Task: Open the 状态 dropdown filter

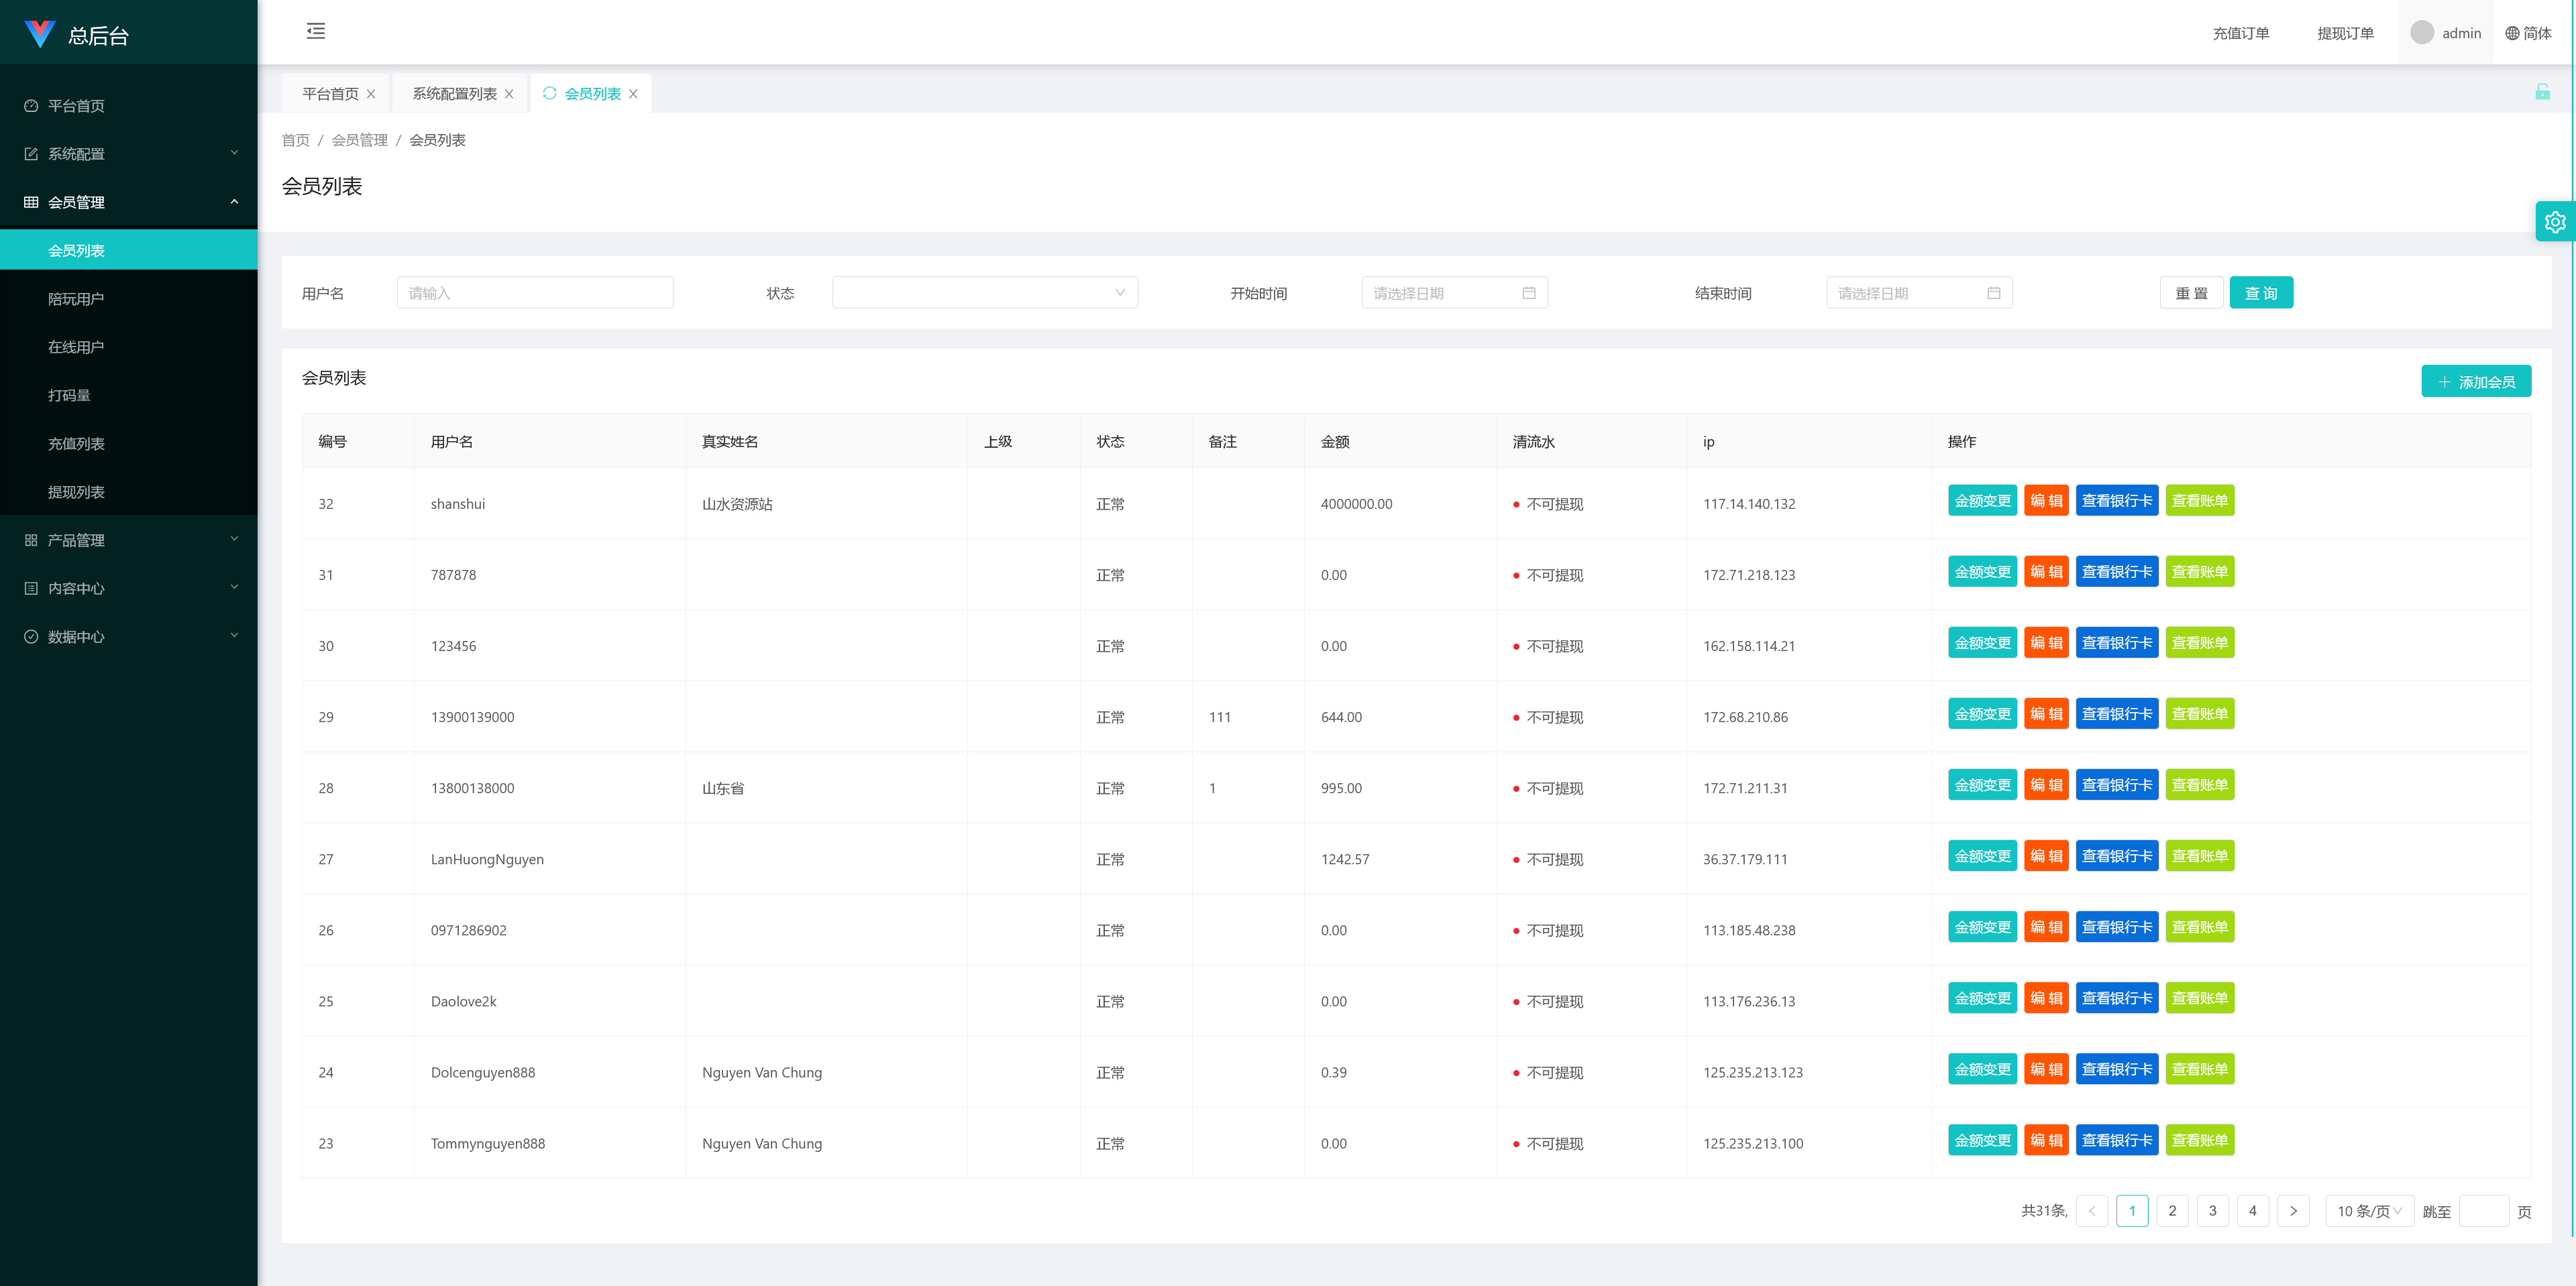Action: (984, 293)
